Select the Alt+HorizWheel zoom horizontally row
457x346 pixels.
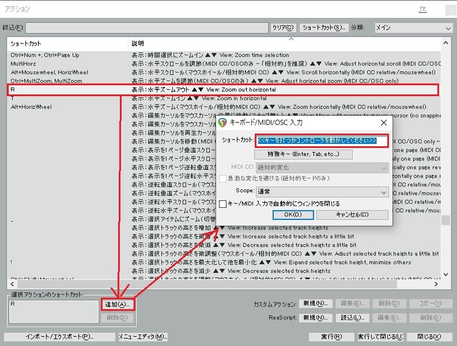[224, 107]
